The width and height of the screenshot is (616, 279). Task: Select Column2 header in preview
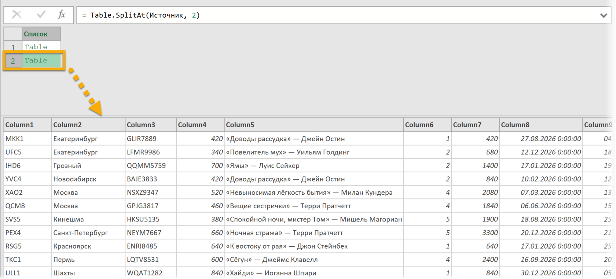pos(88,125)
